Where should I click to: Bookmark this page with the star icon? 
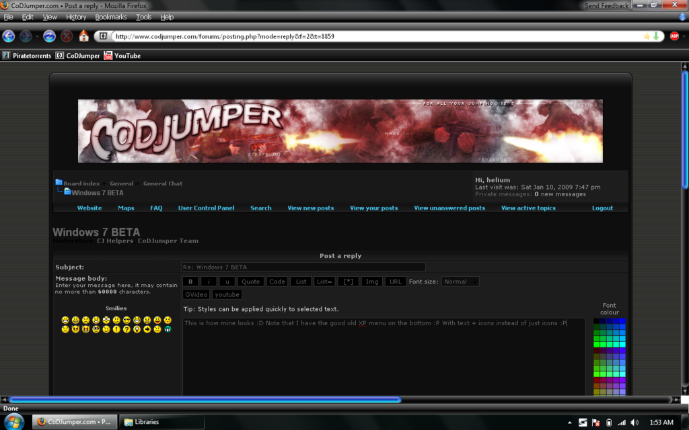(x=647, y=36)
